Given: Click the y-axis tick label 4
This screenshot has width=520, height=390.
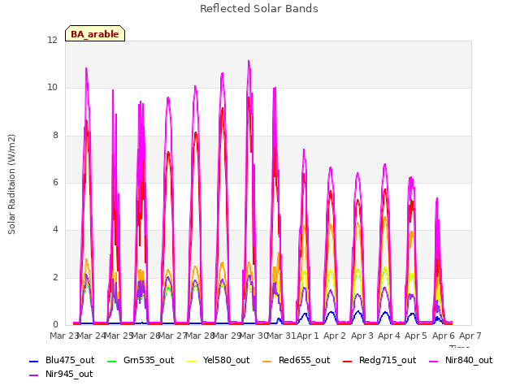Looking at the screenshot, I should click(55, 229).
